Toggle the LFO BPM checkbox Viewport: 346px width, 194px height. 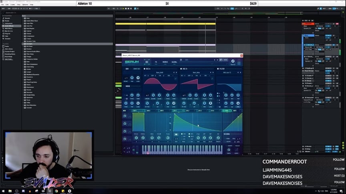coord(189,134)
